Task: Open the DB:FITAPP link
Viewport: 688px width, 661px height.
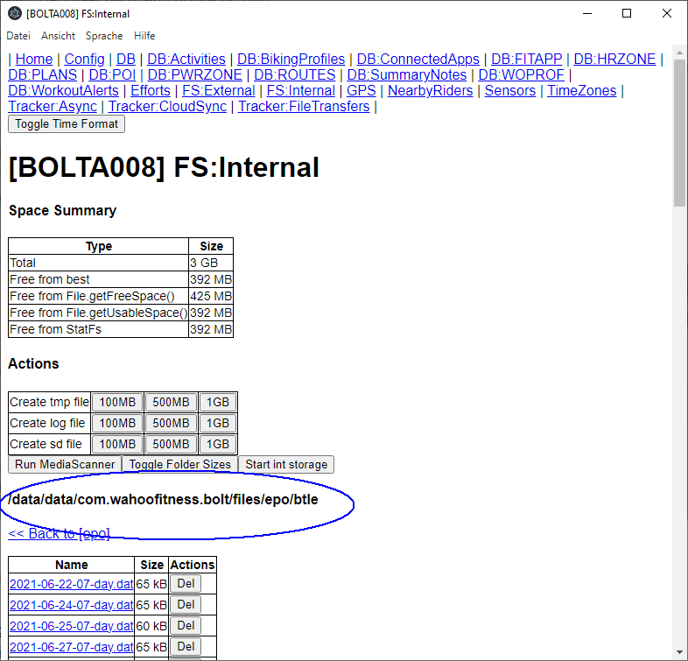Action: (526, 59)
